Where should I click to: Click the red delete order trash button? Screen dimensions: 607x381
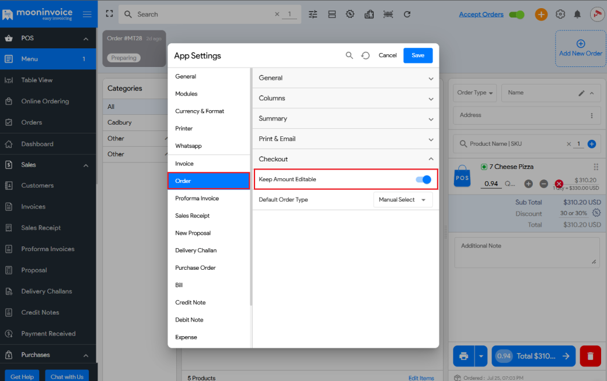590,356
